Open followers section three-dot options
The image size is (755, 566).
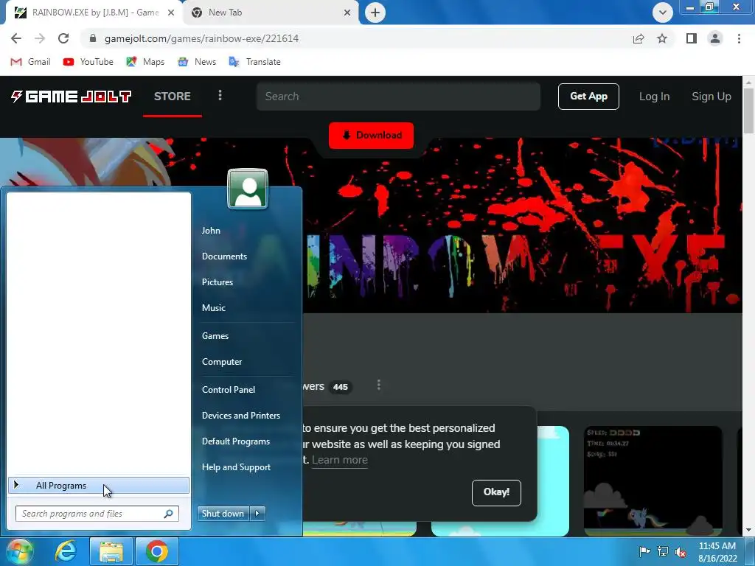[379, 385]
